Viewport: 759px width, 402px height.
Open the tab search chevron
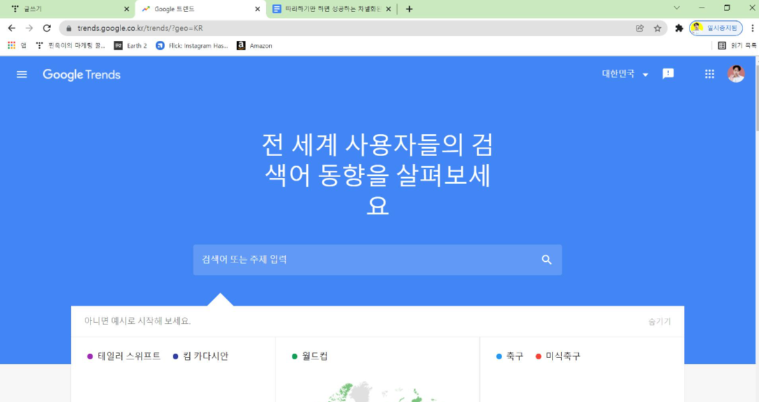point(677,8)
